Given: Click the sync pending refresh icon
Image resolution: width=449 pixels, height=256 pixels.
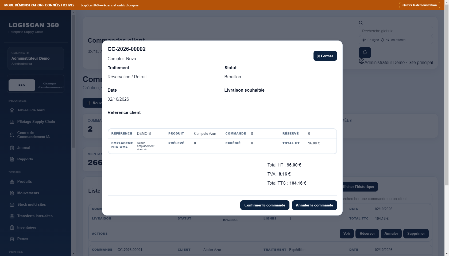Looking at the screenshot, I should pos(382,40).
